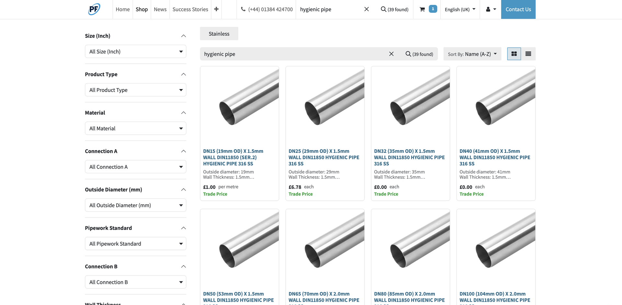Click the plus icon in navigation bar
The width and height of the screenshot is (622, 305).
[x=216, y=9]
